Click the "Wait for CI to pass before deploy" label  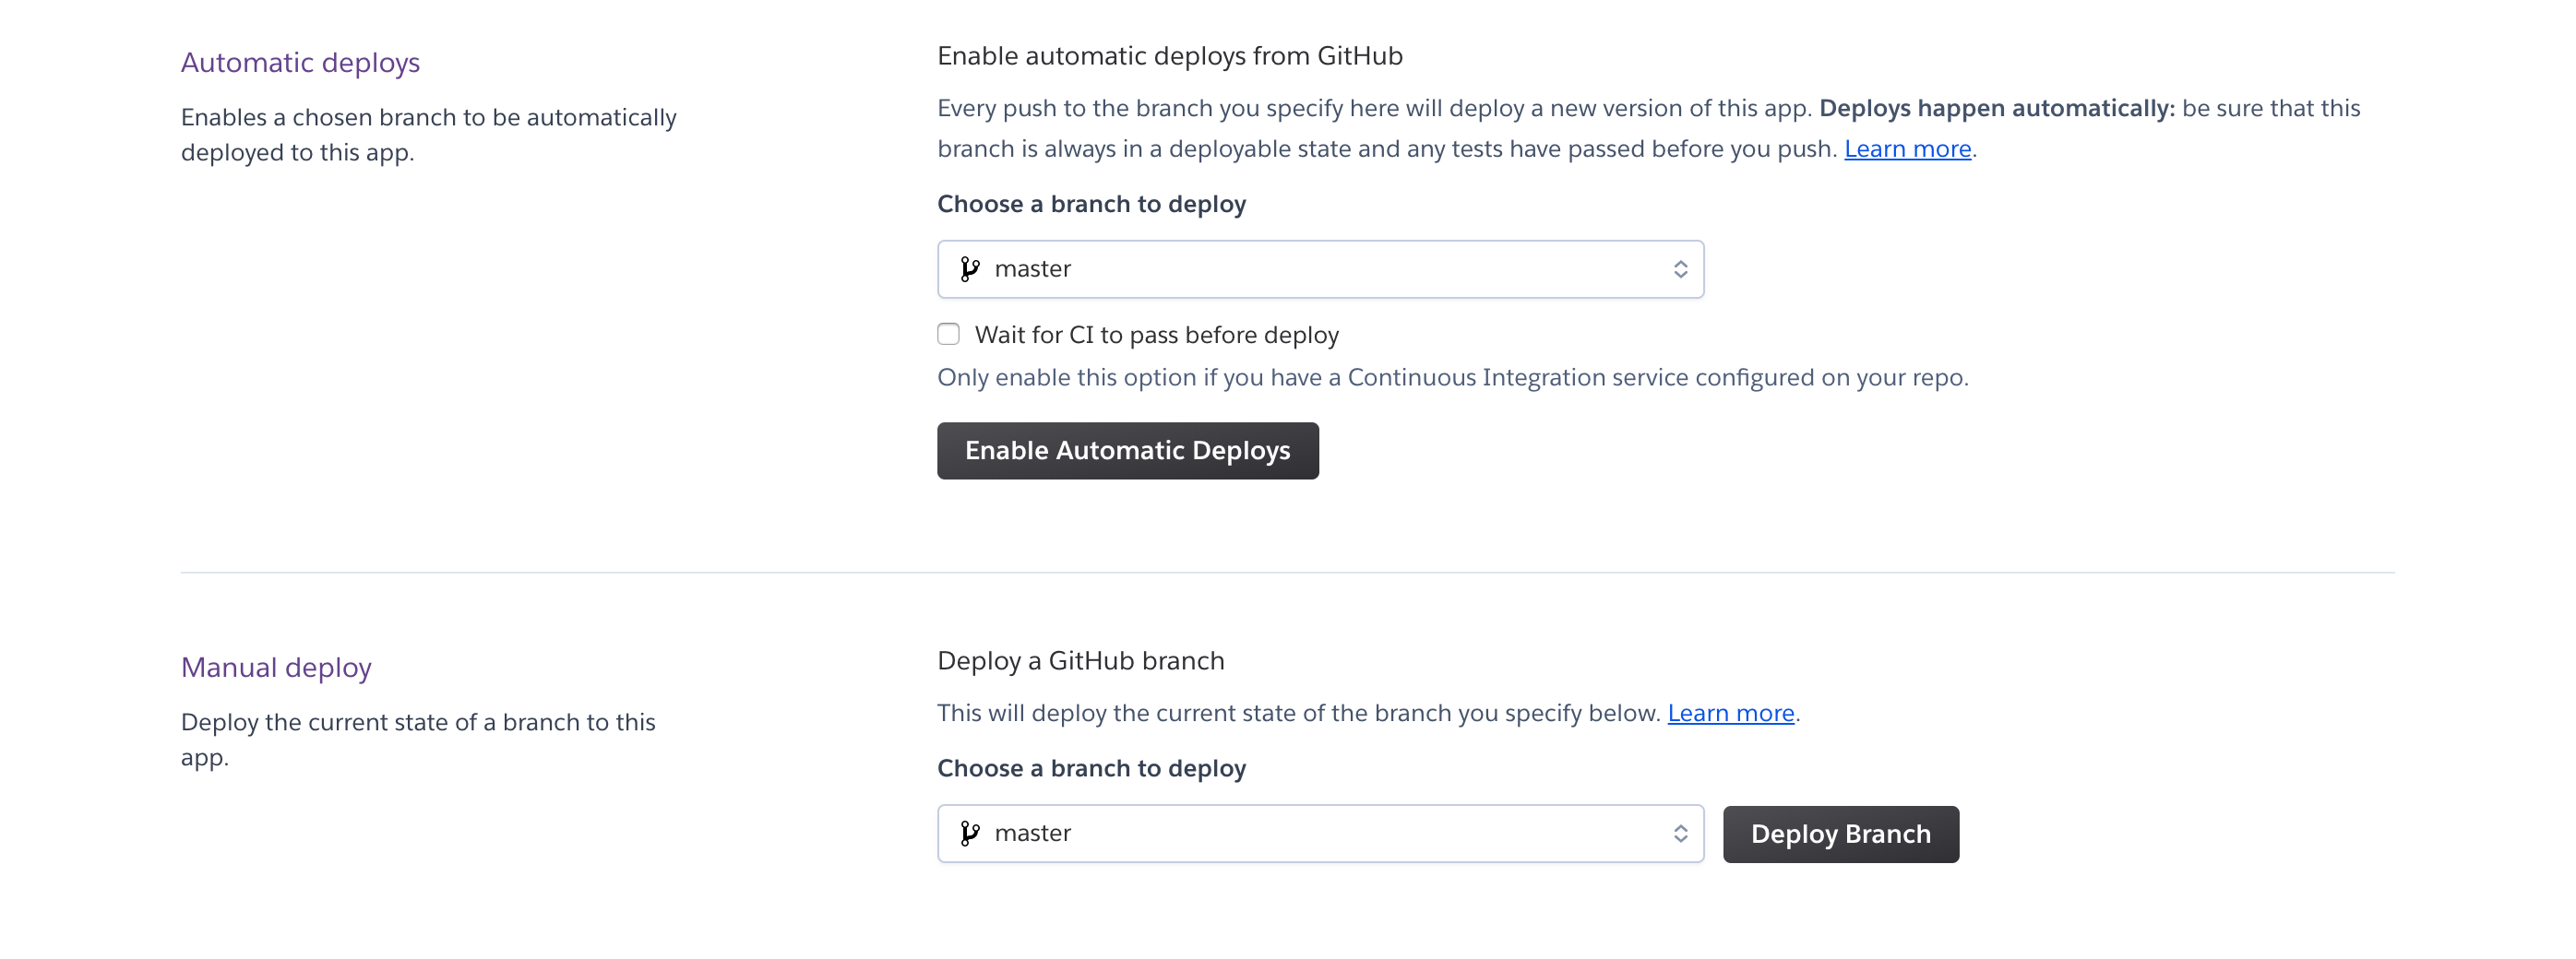pyautogui.click(x=1156, y=335)
